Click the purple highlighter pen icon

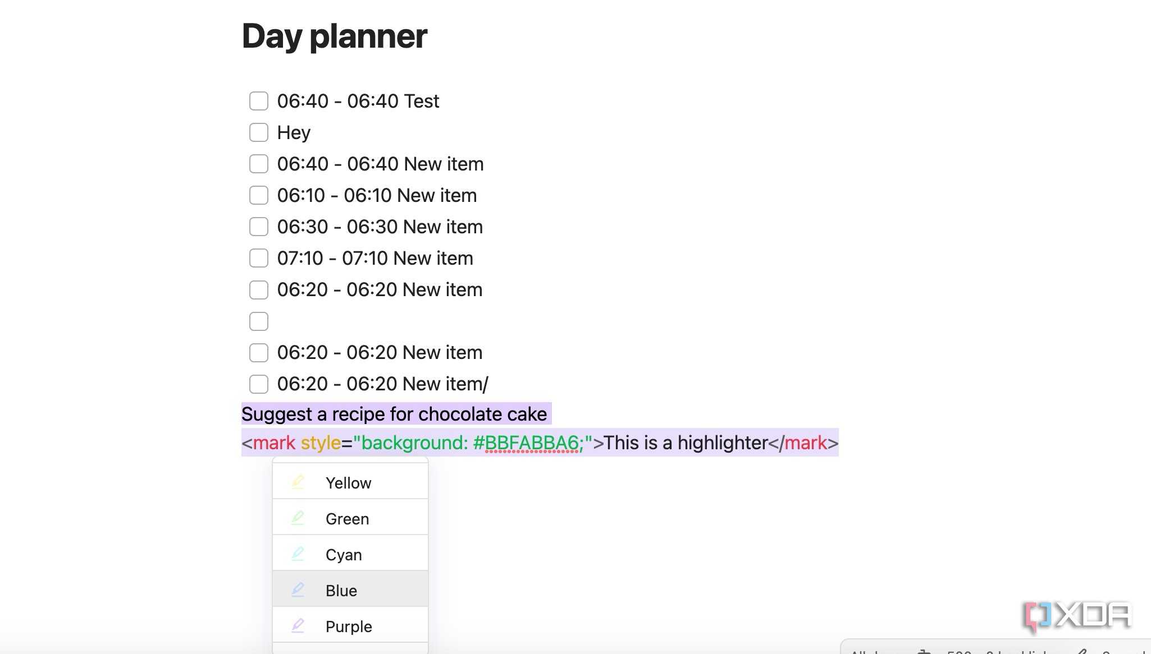(x=298, y=626)
